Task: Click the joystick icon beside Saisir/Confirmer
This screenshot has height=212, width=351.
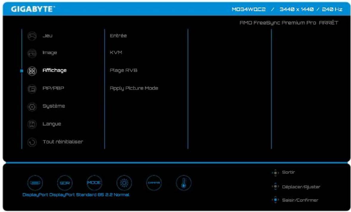Action: [275, 200]
